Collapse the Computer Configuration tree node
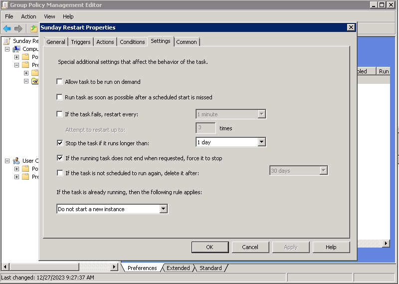 tap(7, 49)
